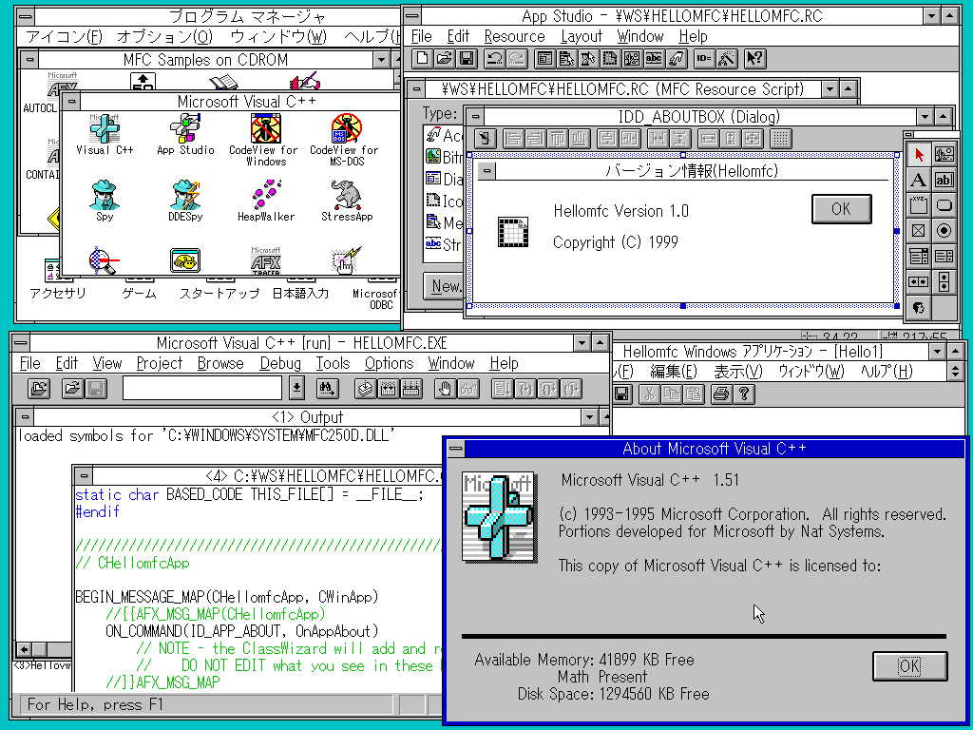The width and height of the screenshot is (973, 730).
Task: Open the Debug menu in Visual C++
Action: point(280,363)
